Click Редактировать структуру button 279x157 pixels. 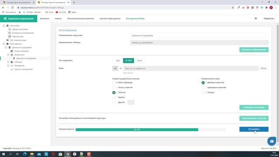tap(254, 118)
